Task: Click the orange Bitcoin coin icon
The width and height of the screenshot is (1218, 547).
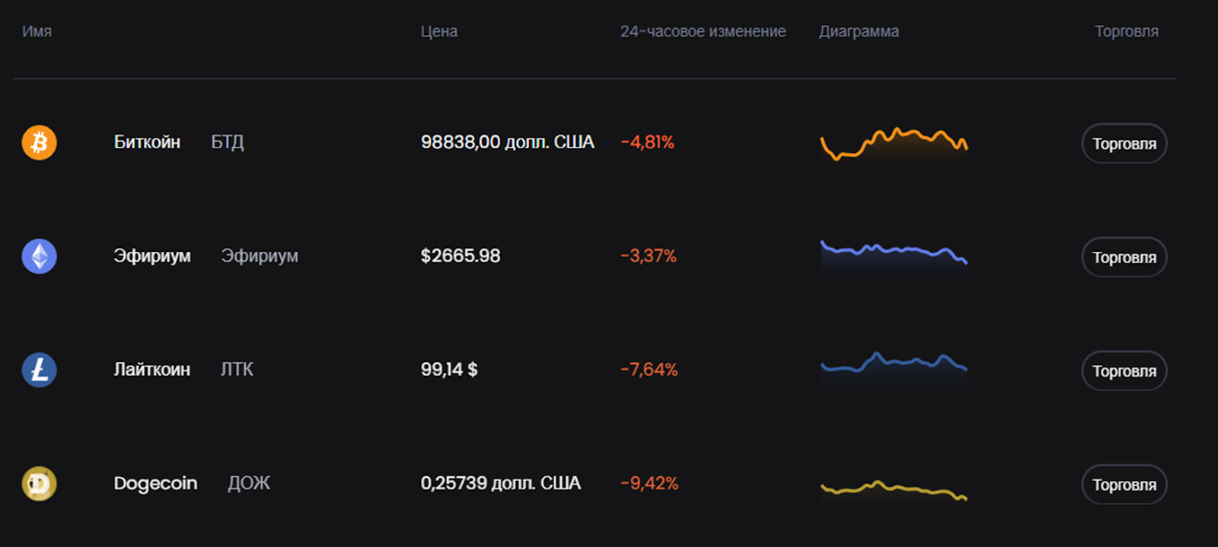Action: 40,142
